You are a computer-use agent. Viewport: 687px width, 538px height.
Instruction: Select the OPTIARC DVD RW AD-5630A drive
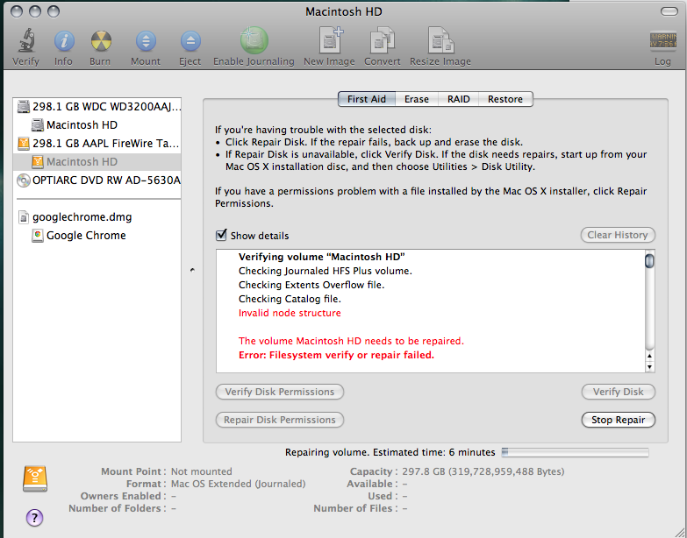click(97, 180)
